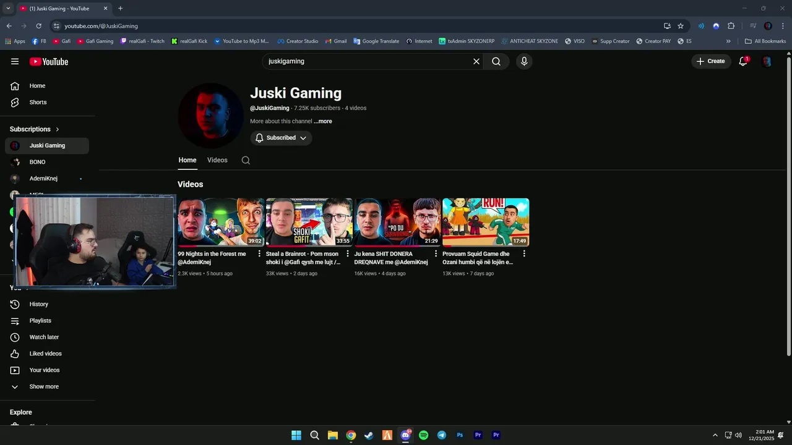This screenshot has height=445, width=792.
Task: Open Spotify from taskbar
Action: (x=423, y=435)
